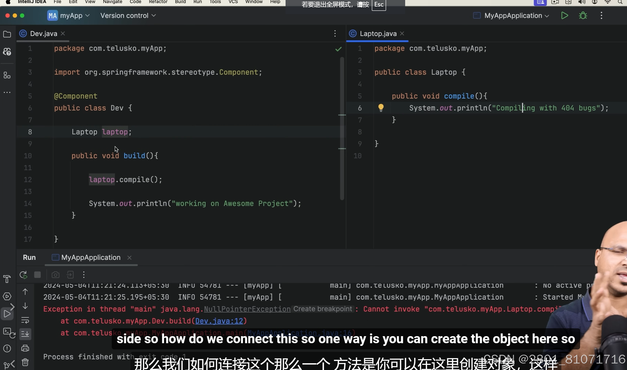Click the Rerun icon in the Run panel
This screenshot has width=627, height=370.
(24, 275)
